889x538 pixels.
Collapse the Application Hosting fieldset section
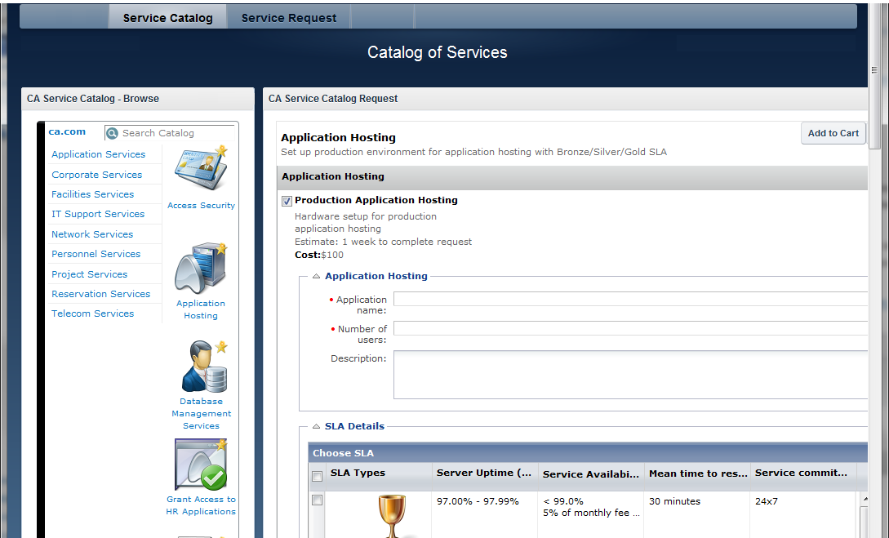tap(316, 277)
